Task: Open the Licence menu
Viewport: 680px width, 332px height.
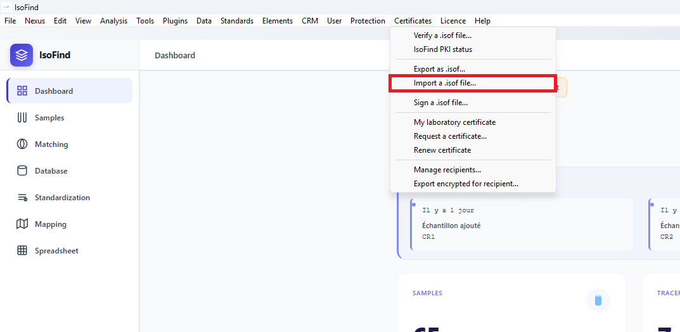Action: click(x=453, y=21)
